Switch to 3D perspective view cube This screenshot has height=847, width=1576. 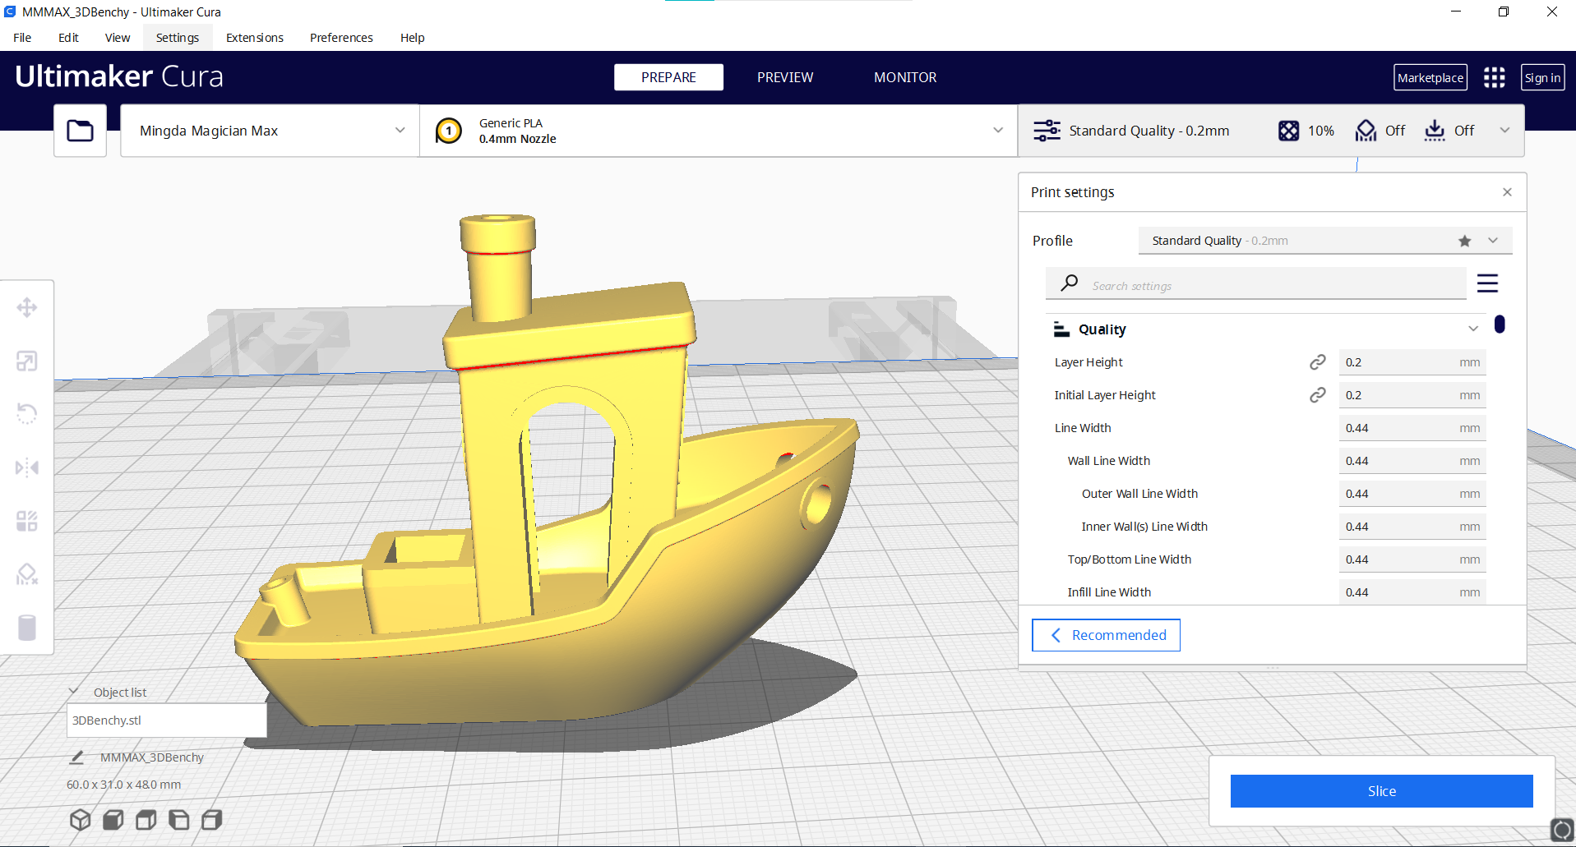[80, 820]
